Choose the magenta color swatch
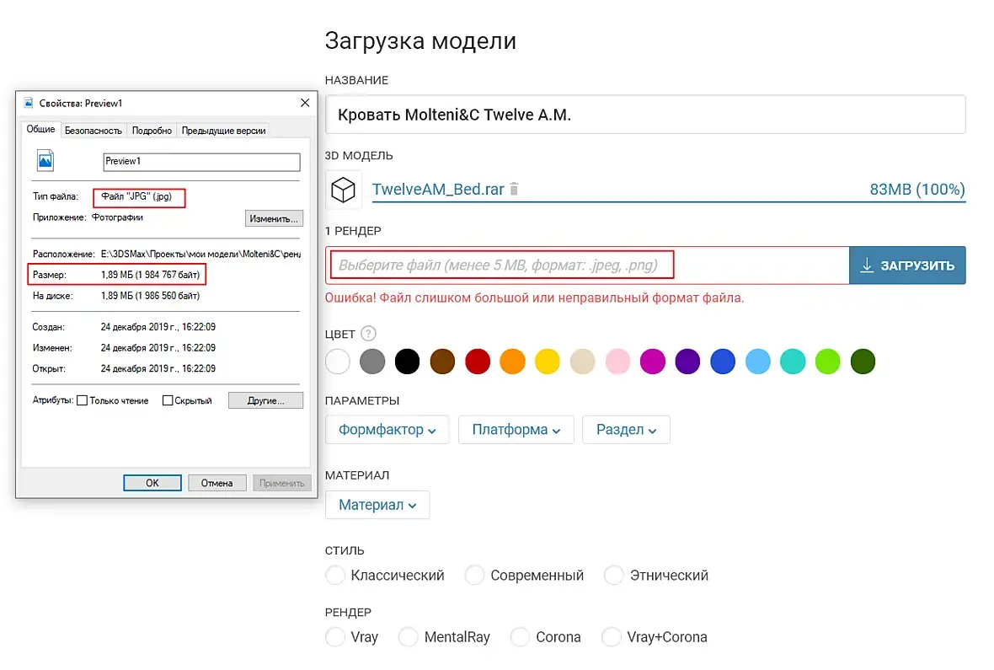 [x=653, y=362]
